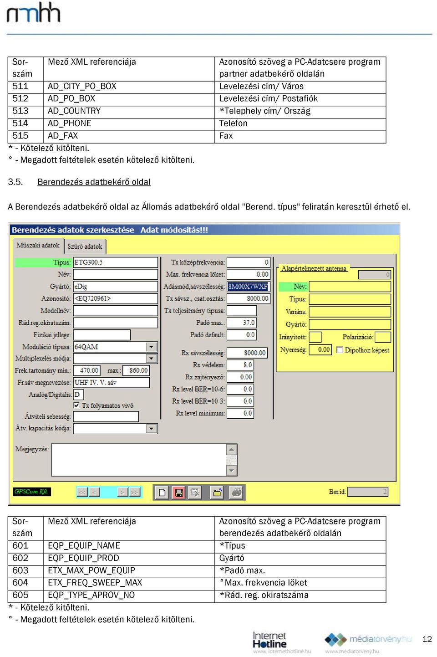
Task: Click the Rx zajtényező field
Action: [240, 377]
